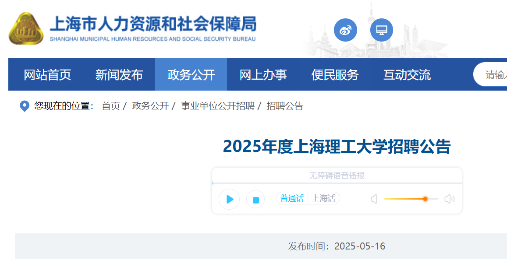This screenshot has height=267, width=507.
Task: Click the 上海市人力资源和社会保障局 site title
Action: [x=153, y=24]
